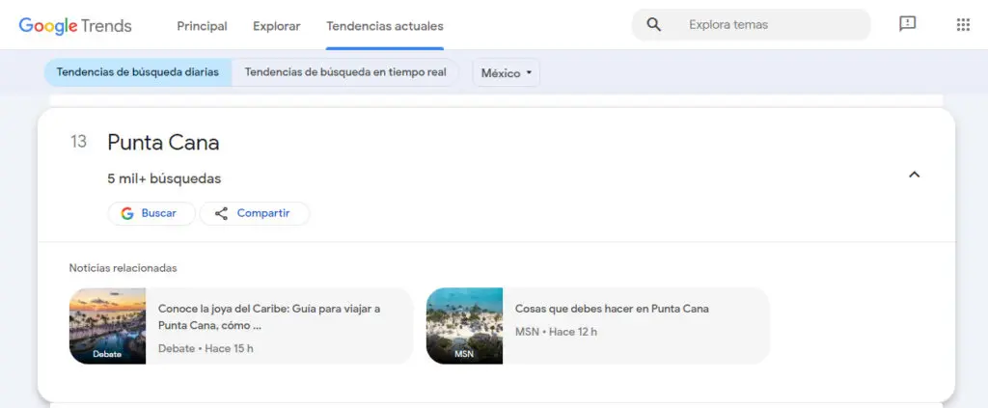The height and width of the screenshot is (408, 988).
Task: Collapse the Punta Cana card chevron
Action: (x=915, y=175)
